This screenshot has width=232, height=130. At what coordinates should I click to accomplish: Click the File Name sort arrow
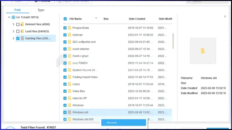[x=96, y=18]
